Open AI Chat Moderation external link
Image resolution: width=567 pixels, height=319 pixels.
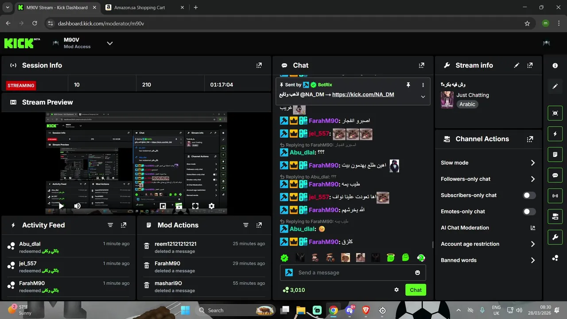(x=533, y=228)
